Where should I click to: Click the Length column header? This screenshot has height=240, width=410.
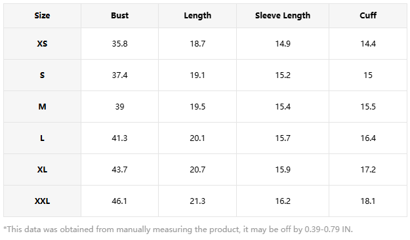(x=197, y=16)
